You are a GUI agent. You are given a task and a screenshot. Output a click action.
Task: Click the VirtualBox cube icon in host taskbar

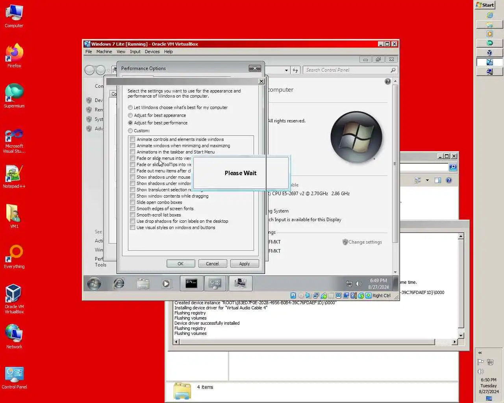click(x=490, y=53)
